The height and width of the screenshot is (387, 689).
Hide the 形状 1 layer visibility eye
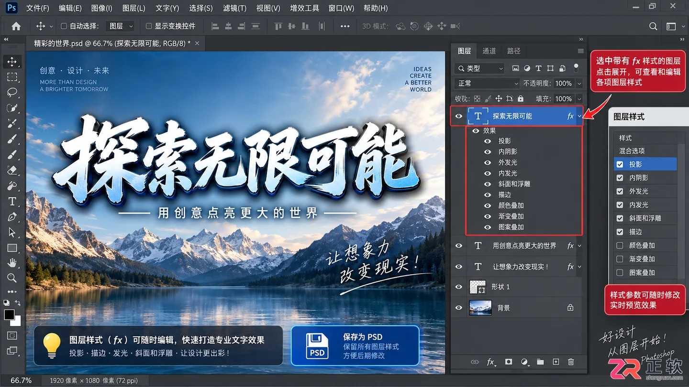pos(459,287)
